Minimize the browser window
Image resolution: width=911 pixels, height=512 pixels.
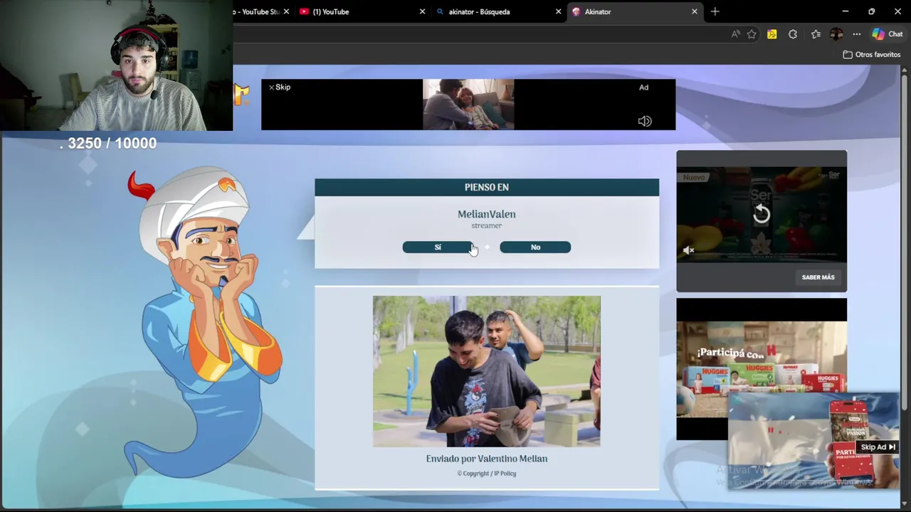845,11
